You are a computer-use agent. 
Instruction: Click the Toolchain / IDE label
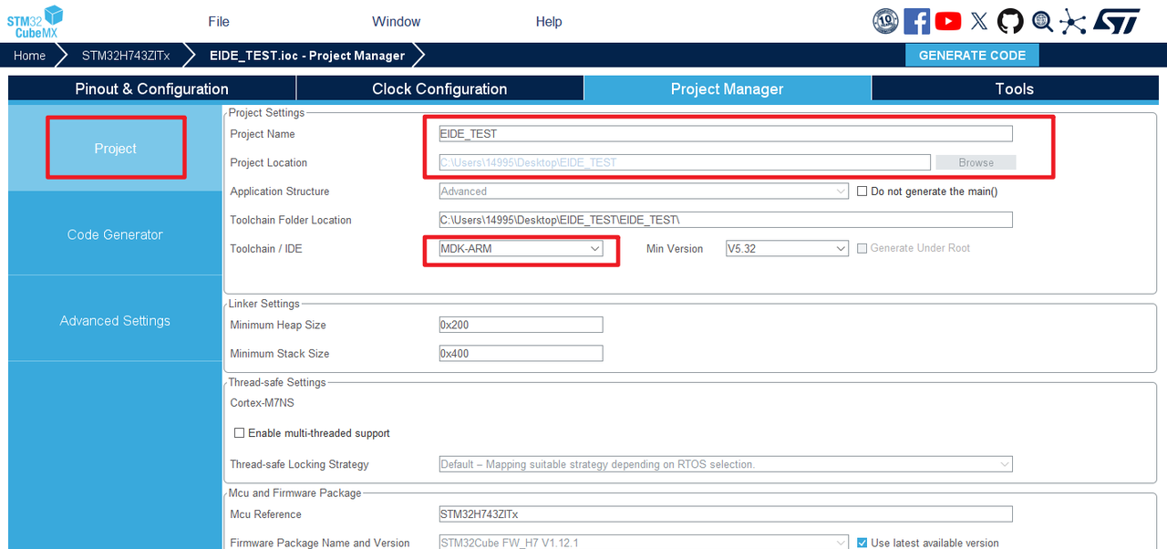pyautogui.click(x=266, y=248)
